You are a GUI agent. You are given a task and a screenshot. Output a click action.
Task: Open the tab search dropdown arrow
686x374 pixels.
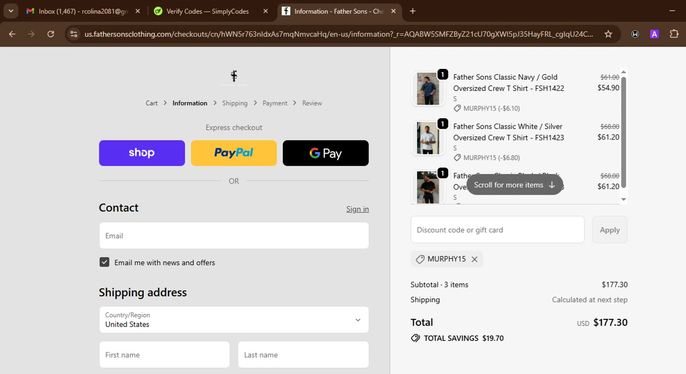point(11,11)
